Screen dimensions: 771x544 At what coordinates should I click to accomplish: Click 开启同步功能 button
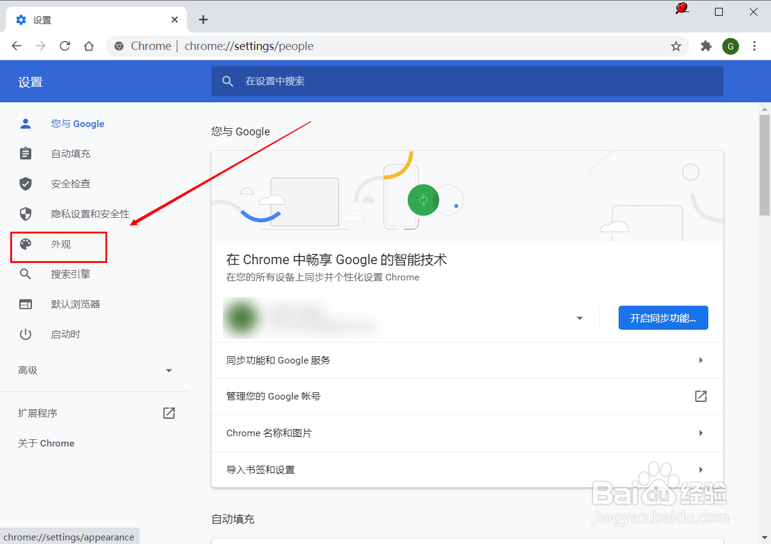[663, 318]
